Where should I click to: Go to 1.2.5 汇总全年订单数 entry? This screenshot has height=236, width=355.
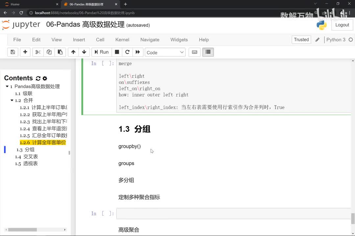click(x=43, y=135)
